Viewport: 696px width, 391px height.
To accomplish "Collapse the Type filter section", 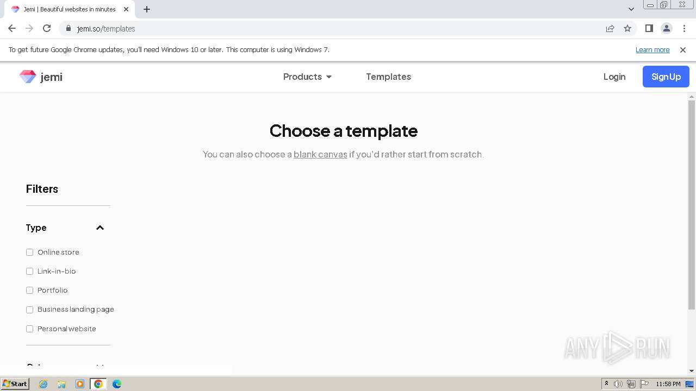I will (100, 228).
